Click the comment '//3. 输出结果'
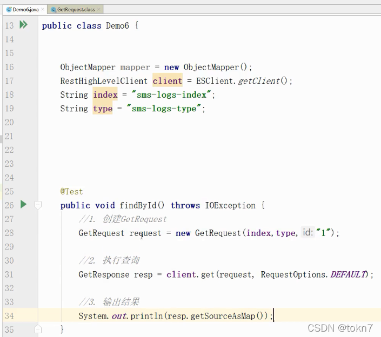 (109, 302)
